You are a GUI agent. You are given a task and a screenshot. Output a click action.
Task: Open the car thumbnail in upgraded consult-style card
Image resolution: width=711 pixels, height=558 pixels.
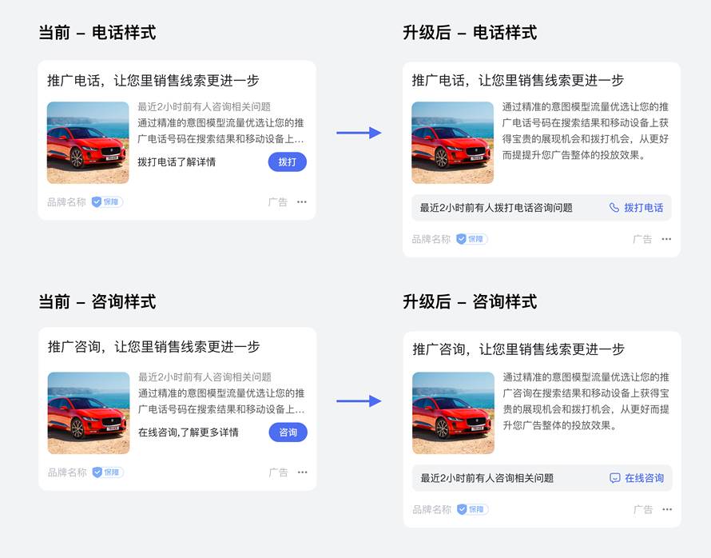pos(453,413)
